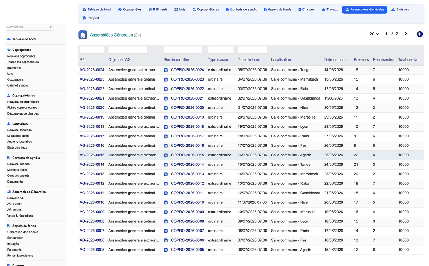Open Fonds & provisions sidebar link
This screenshot has height=266, width=429.
pyautogui.click(x=20, y=256)
